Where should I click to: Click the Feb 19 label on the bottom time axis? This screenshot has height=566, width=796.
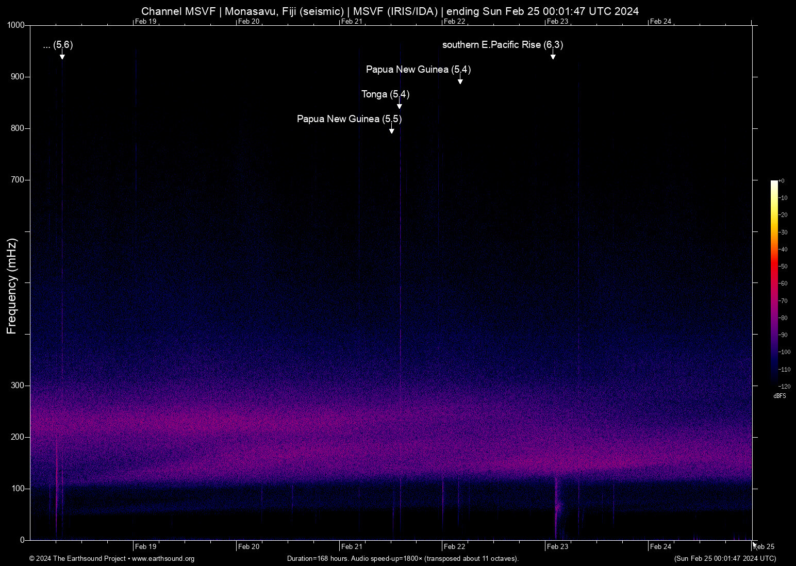145,546
